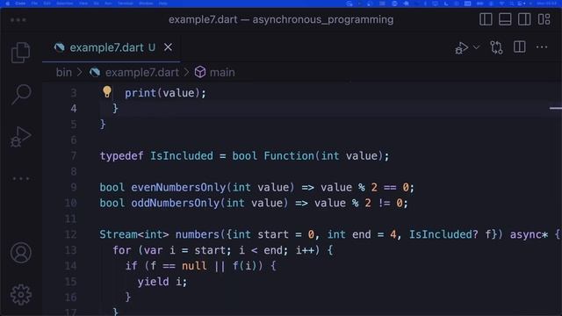Open editor More Actions ellipsis
This screenshot has width=562, height=316.
(x=542, y=47)
